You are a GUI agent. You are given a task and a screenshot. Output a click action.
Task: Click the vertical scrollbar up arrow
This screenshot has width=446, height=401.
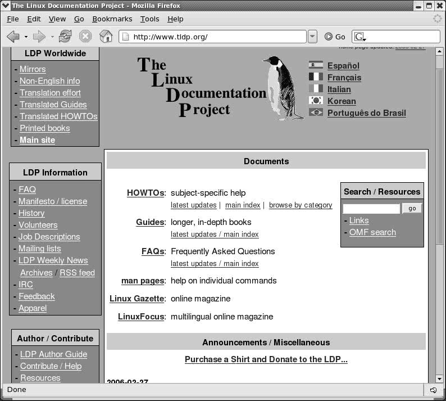439,52
